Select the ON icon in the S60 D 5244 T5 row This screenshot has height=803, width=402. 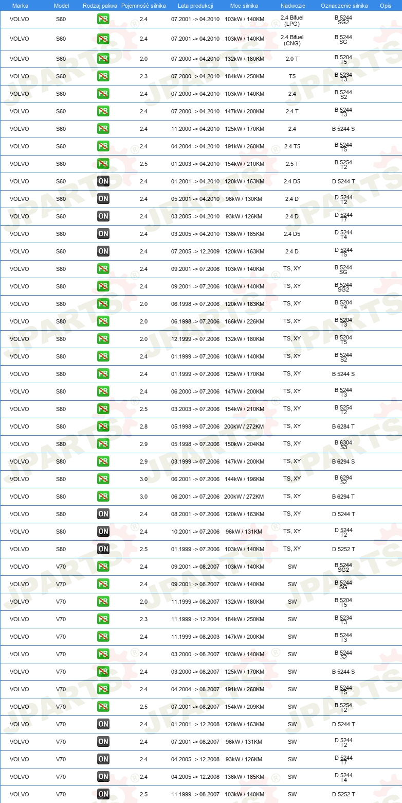point(103,251)
